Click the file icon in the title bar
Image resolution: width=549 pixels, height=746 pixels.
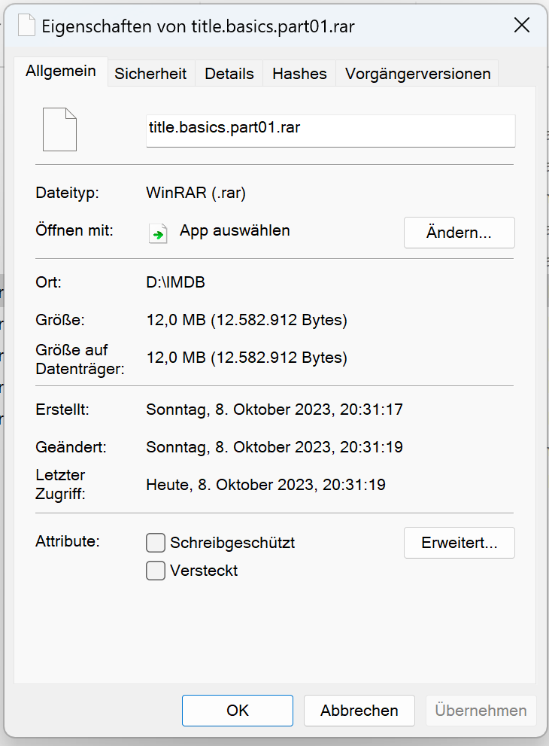(x=26, y=26)
